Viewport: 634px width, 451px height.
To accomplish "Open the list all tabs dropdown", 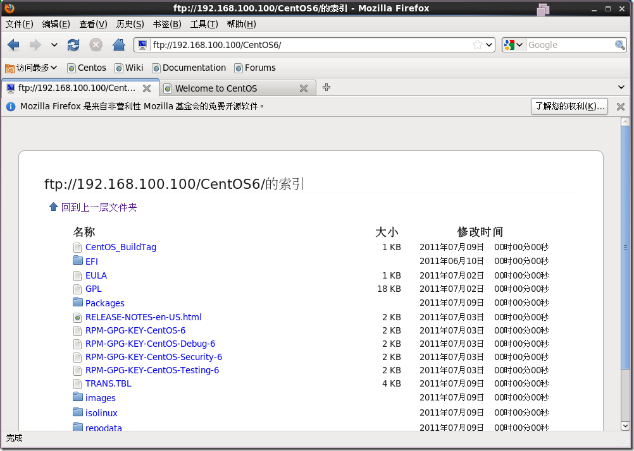I will [621, 87].
